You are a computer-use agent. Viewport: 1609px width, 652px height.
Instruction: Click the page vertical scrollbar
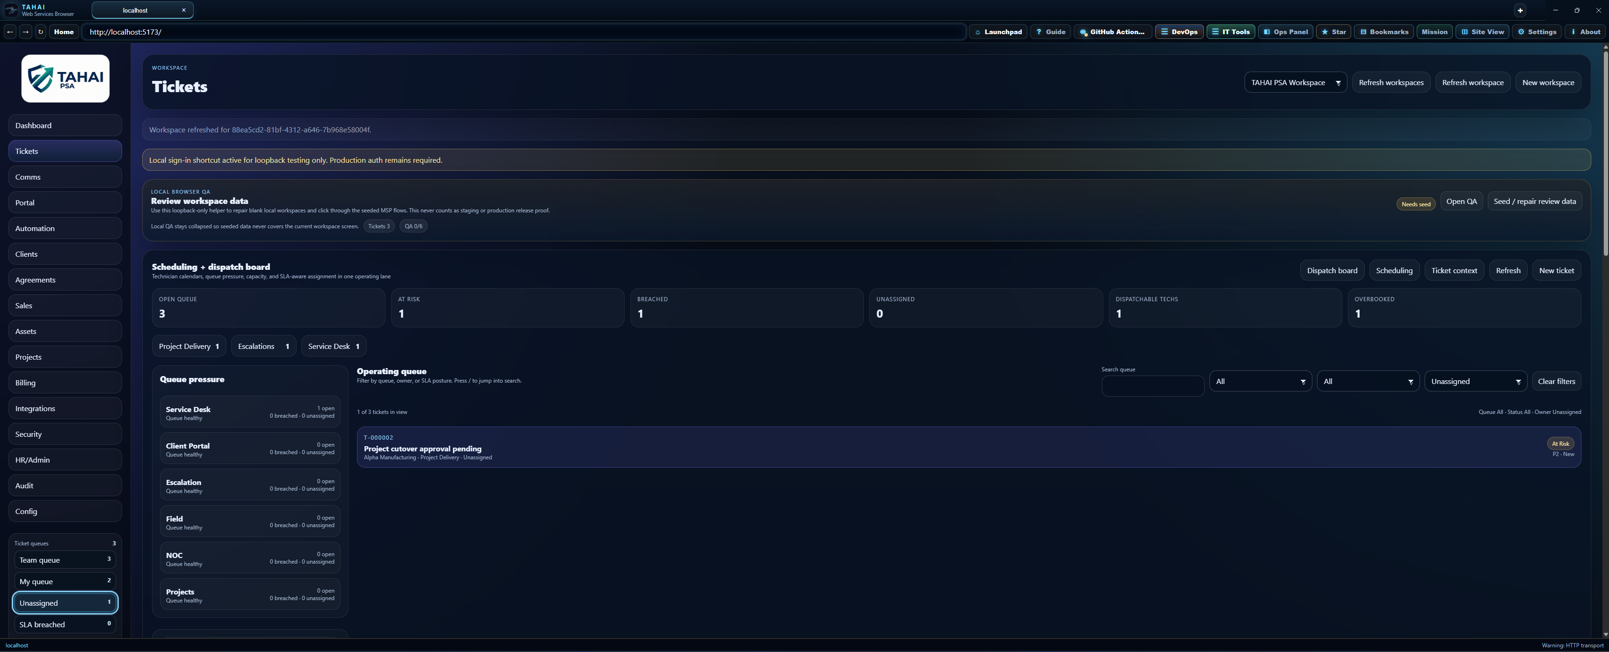[1605, 153]
